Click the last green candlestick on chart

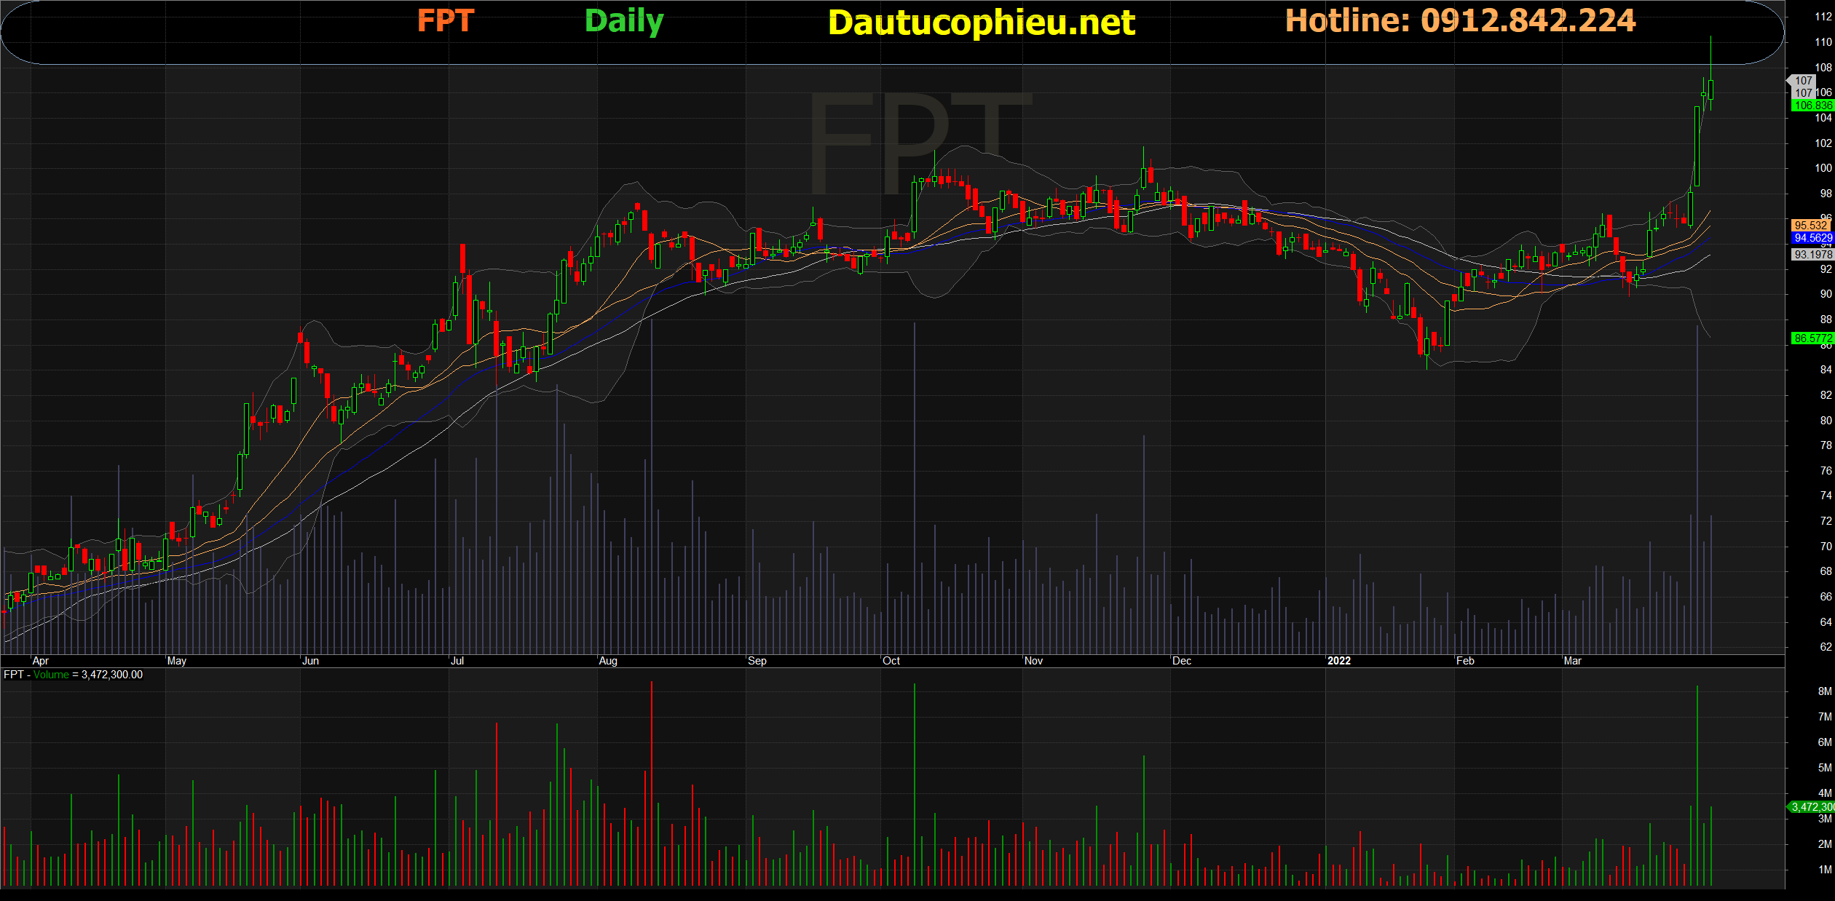point(1710,90)
